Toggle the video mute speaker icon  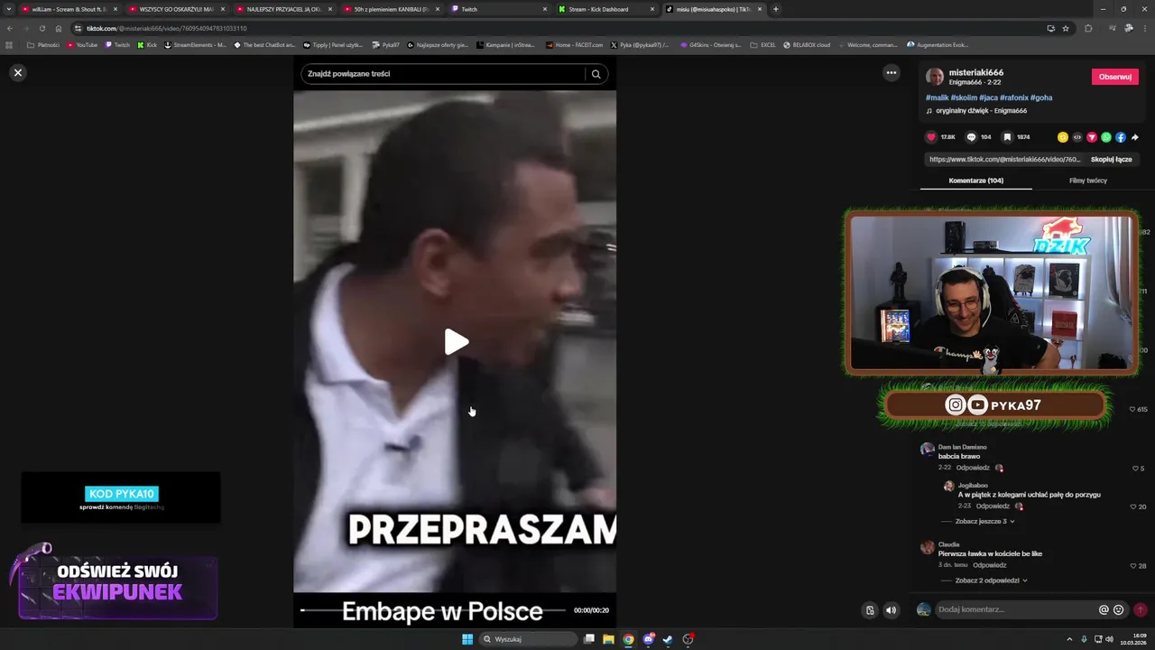point(892,610)
